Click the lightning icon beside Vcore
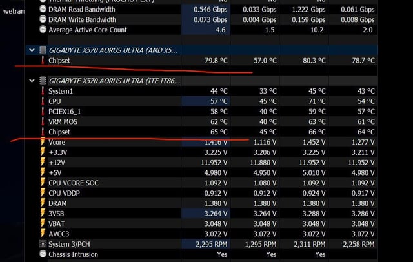413x262 pixels. [x=43, y=142]
